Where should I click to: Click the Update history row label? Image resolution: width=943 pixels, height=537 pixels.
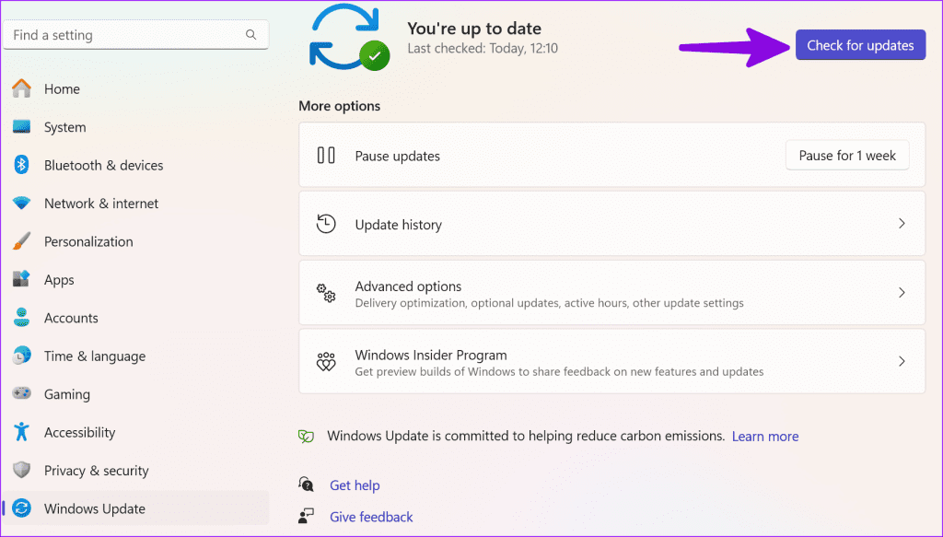pos(398,225)
